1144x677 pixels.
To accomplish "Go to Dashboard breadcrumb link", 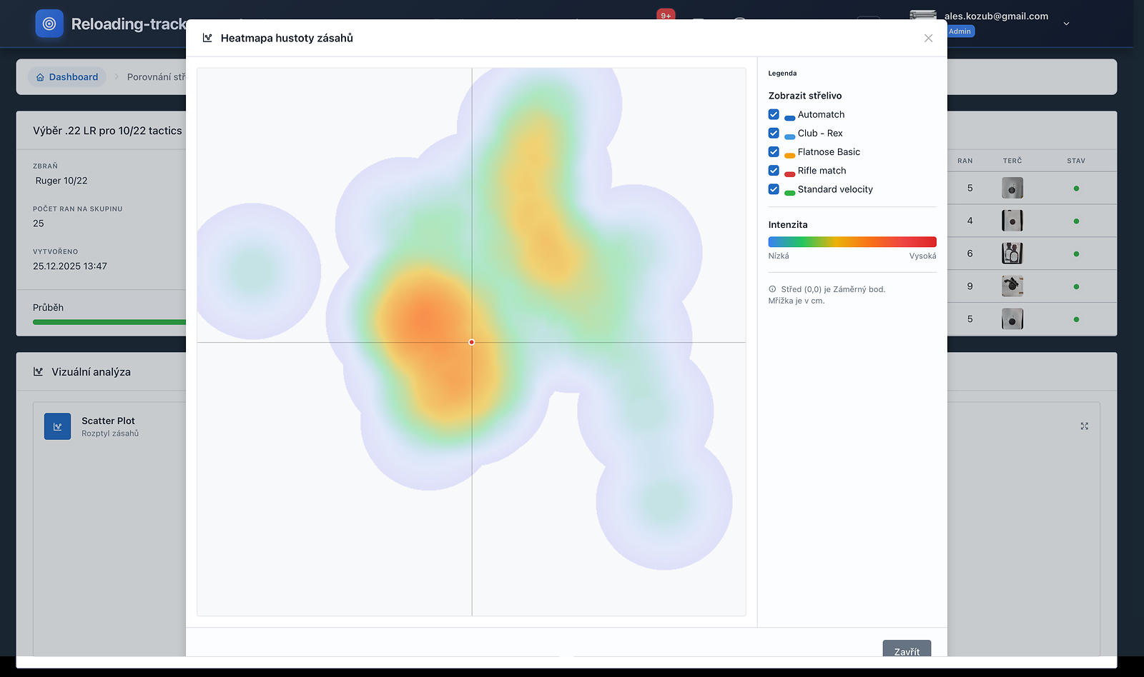I will pos(73,77).
